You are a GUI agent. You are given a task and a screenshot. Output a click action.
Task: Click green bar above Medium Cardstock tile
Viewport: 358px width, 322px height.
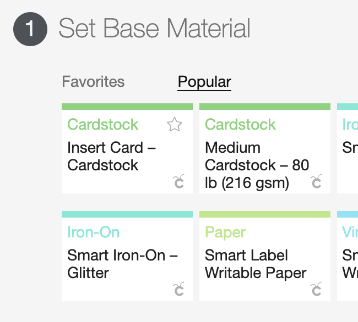[x=265, y=107]
